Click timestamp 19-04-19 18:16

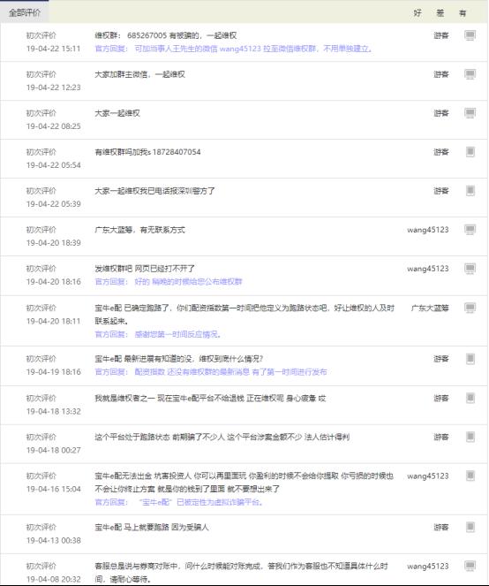(53, 372)
